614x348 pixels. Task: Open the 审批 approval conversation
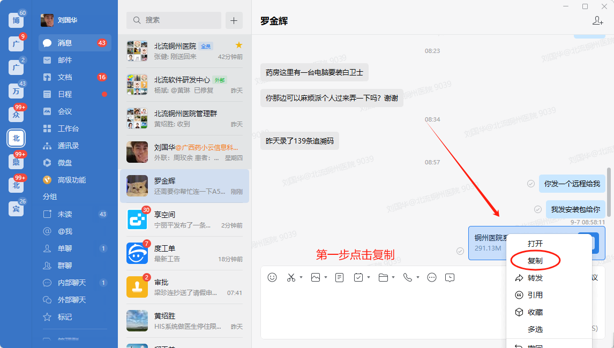pyautogui.click(x=184, y=288)
